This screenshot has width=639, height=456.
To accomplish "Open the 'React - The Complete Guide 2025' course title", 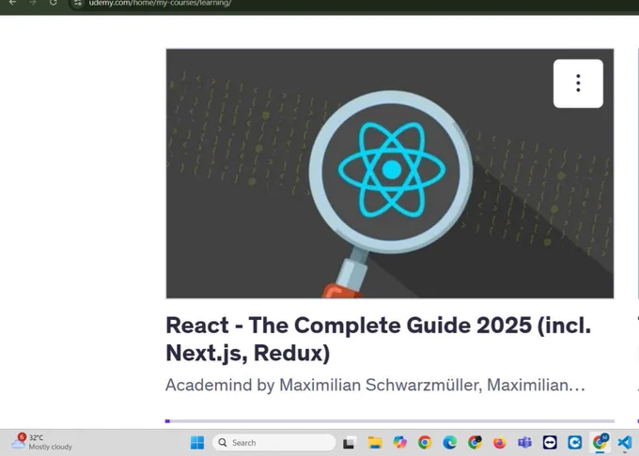I will pyautogui.click(x=378, y=339).
